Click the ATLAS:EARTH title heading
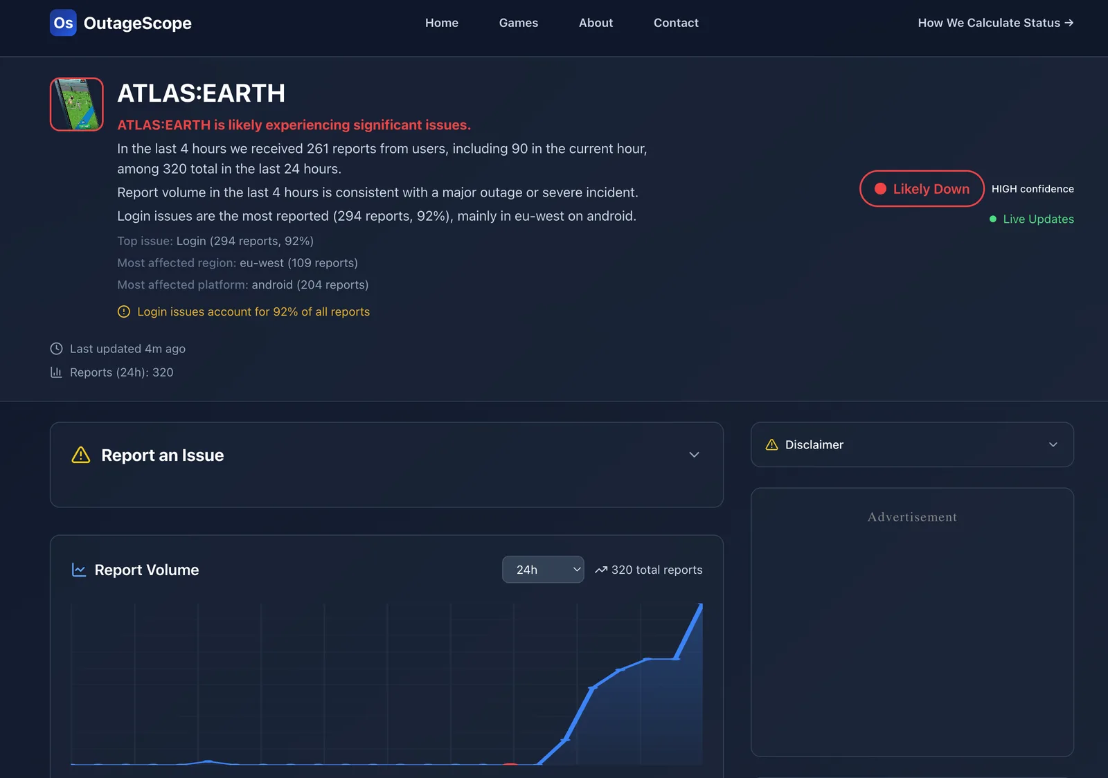1108x778 pixels. pos(202,93)
